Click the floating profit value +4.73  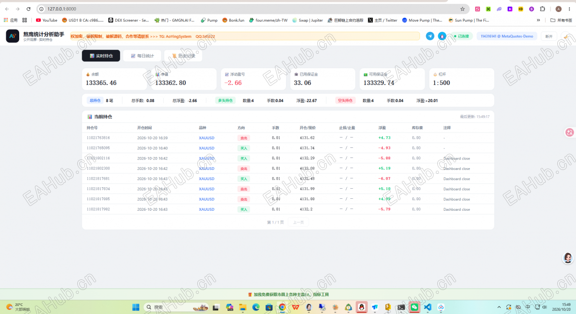(x=385, y=138)
